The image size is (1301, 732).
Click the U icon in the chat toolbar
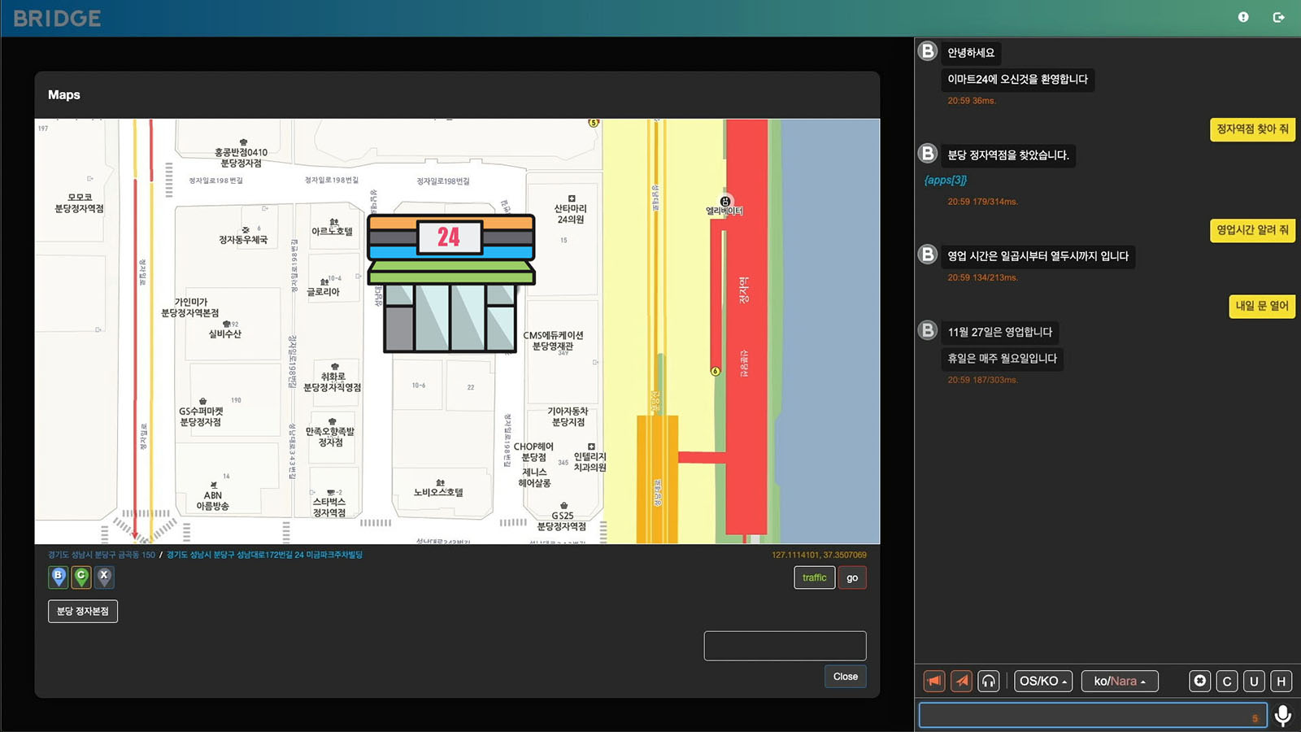(x=1255, y=681)
